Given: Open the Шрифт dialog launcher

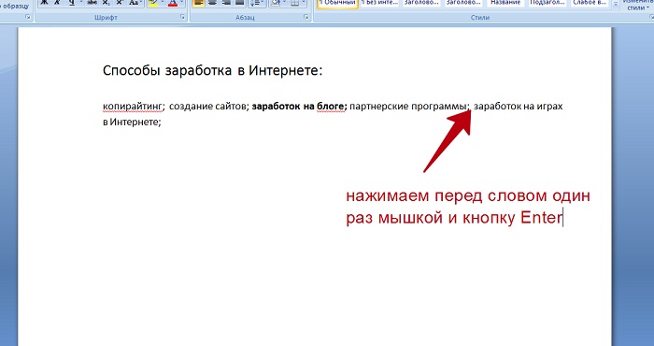Looking at the screenshot, I should pyautogui.click(x=183, y=17).
